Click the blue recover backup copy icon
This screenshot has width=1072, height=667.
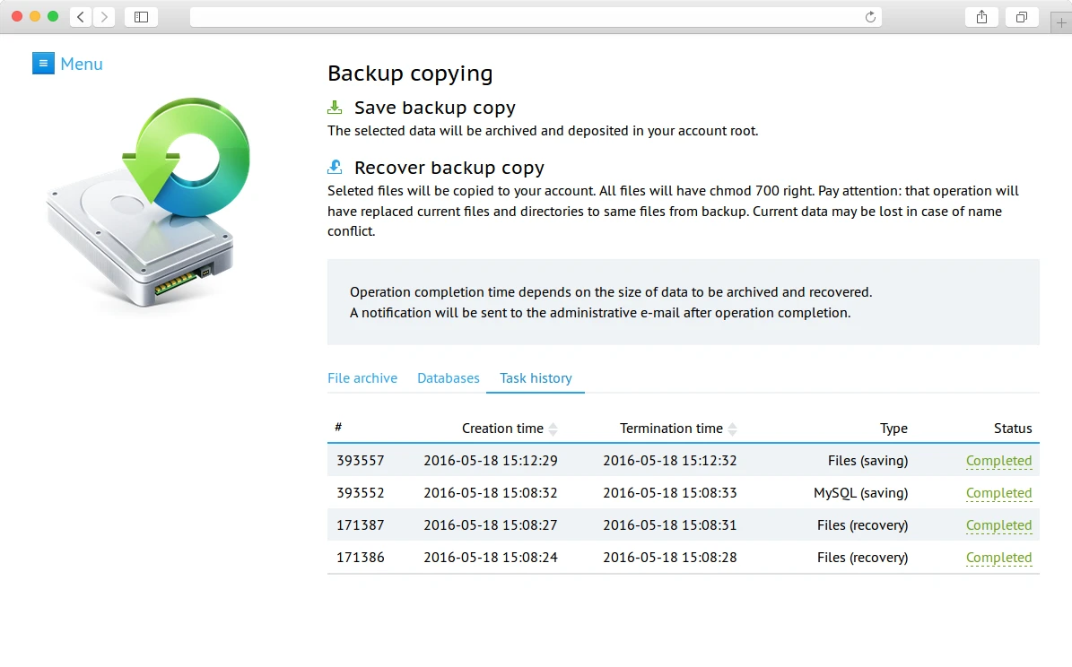click(335, 166)
